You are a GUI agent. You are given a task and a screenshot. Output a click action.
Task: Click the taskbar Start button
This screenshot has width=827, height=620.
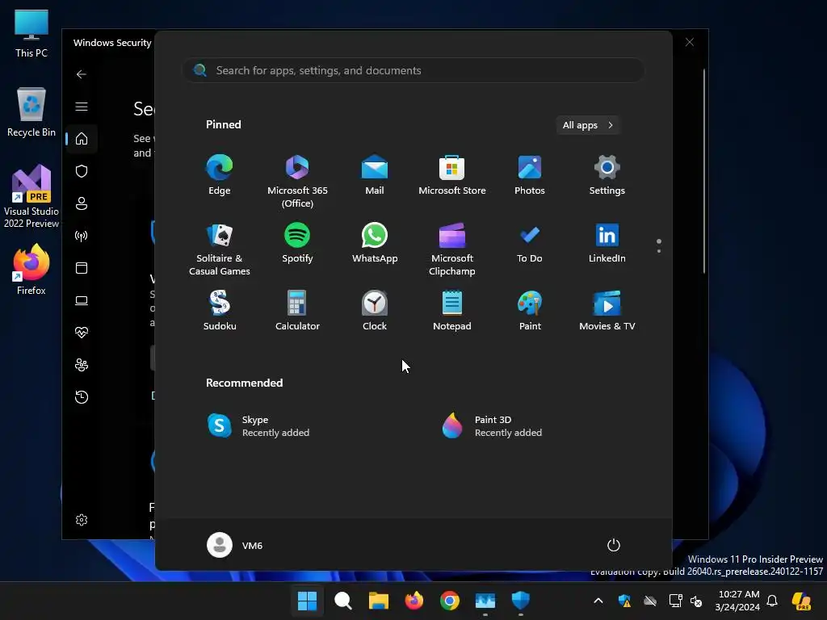[x=307, y=601]
